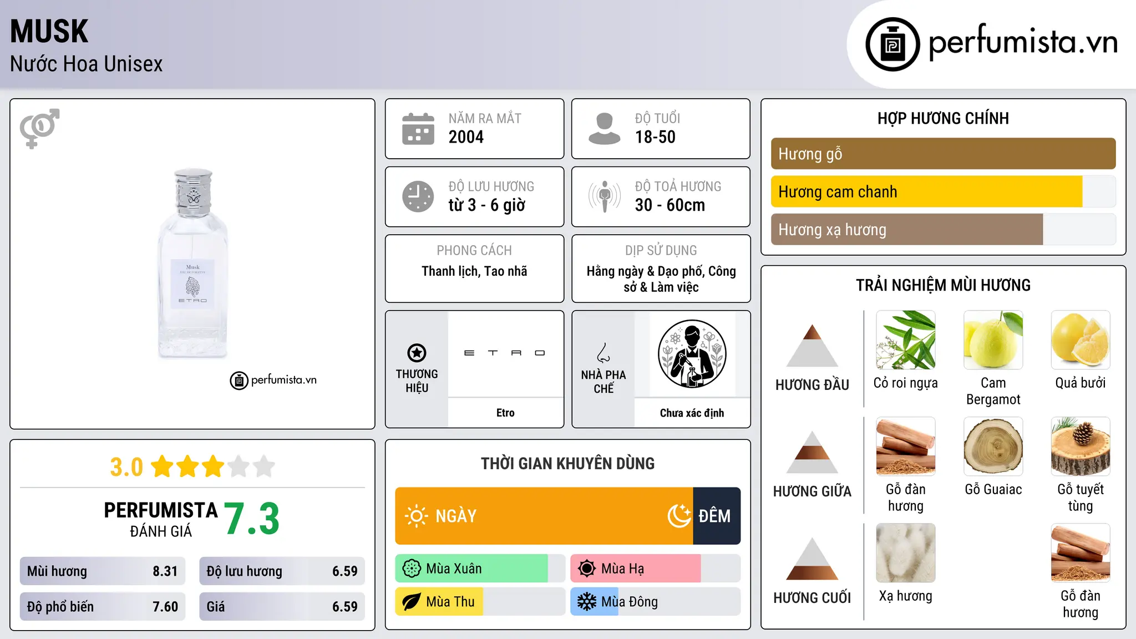The image size is (1136, 639).
Task: Click the moon icon next to Đêm
Action: tap(679, 516)
